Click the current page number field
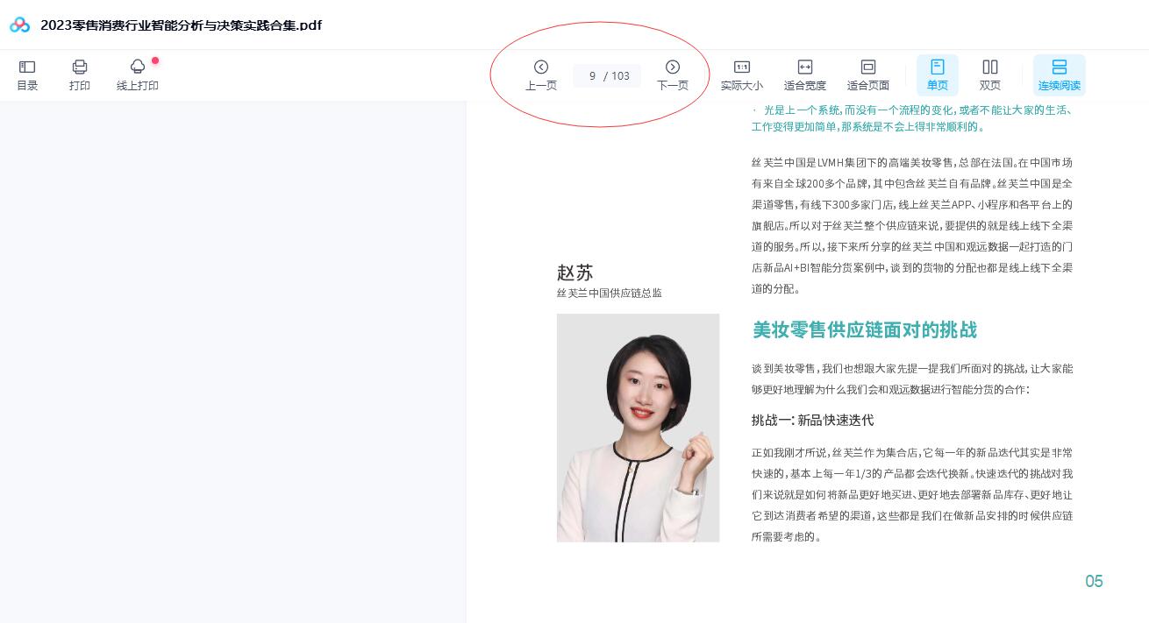Screen dimensions: 1149x623 (x=592, y=76)
